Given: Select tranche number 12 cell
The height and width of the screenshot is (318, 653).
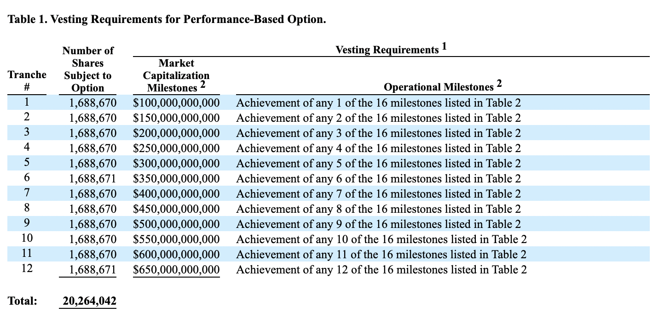Looking at the screenshot, I should [27, 269].
